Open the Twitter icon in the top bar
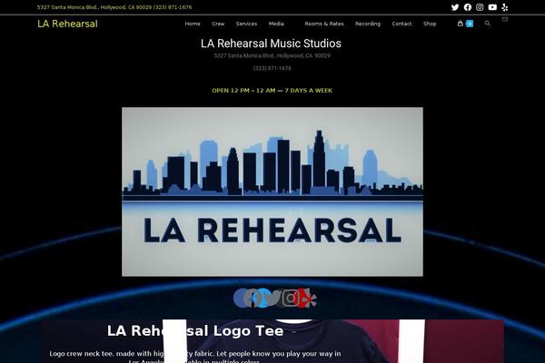 (455, 7)
